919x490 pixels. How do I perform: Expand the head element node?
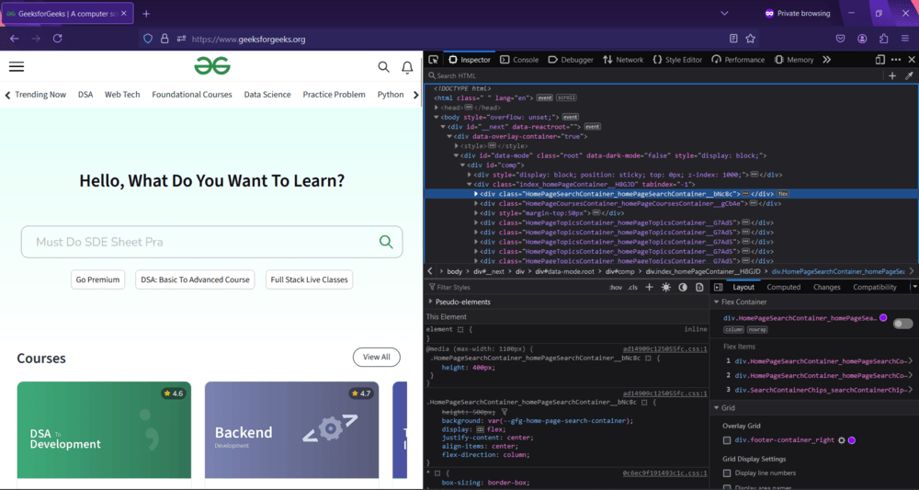[x=437, y=108]
